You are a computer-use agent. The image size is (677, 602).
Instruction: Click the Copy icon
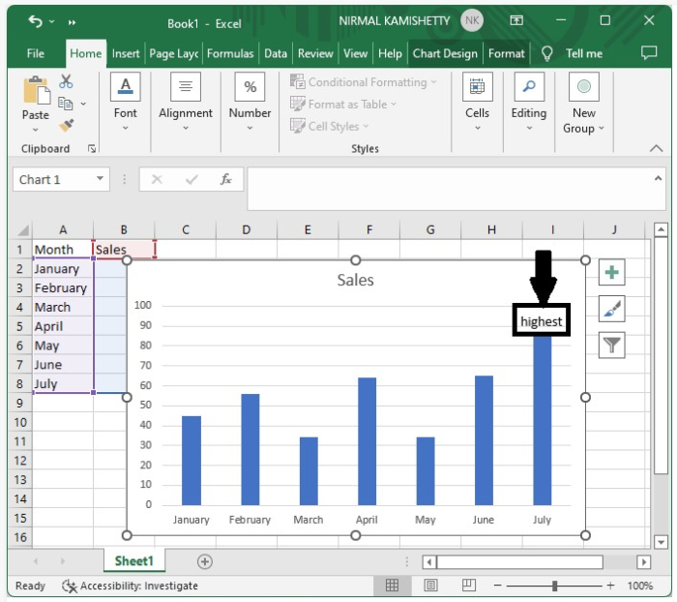coord(65,104)
